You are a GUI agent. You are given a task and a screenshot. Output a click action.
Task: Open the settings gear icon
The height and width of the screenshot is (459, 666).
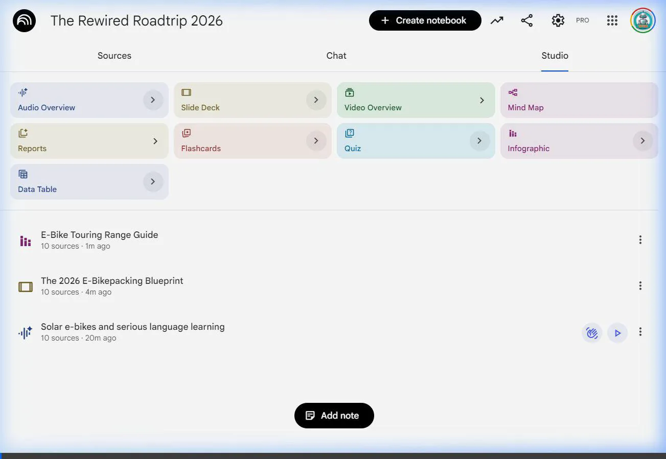coord(558,20)
